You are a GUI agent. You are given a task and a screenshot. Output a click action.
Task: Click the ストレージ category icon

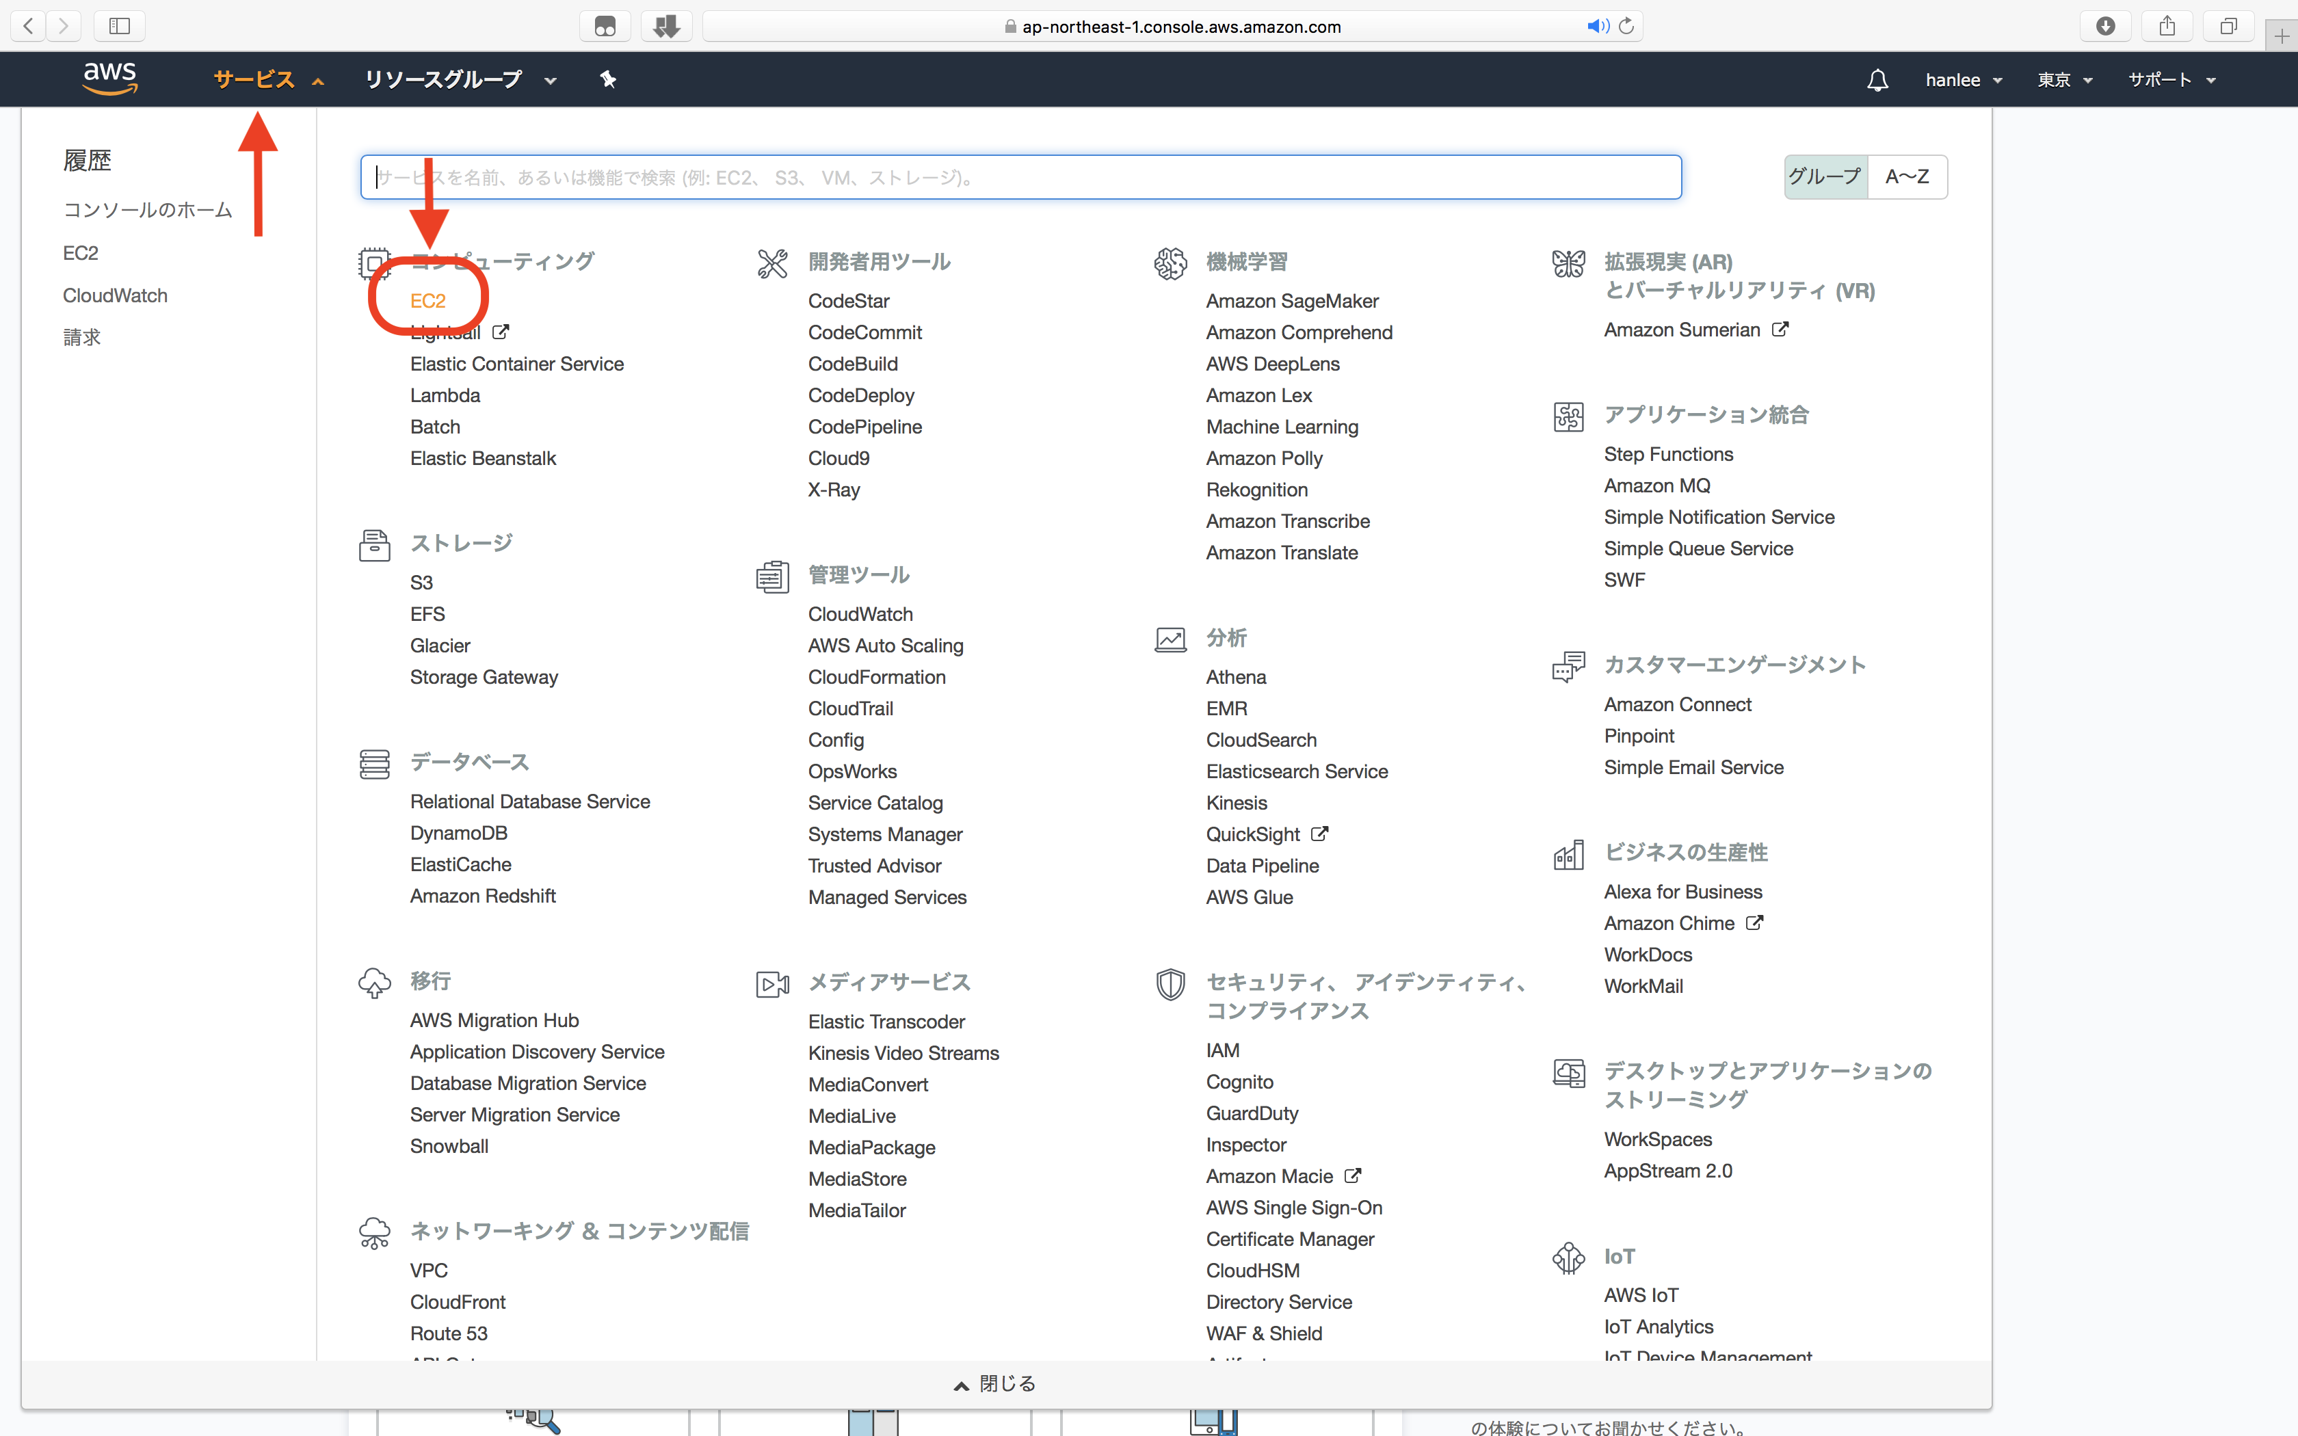point(374,545)
